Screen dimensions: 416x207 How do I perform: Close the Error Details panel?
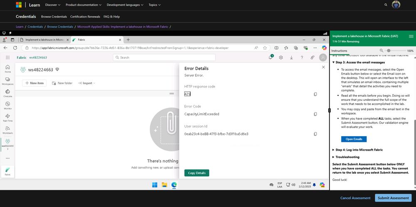pos(323,67)
